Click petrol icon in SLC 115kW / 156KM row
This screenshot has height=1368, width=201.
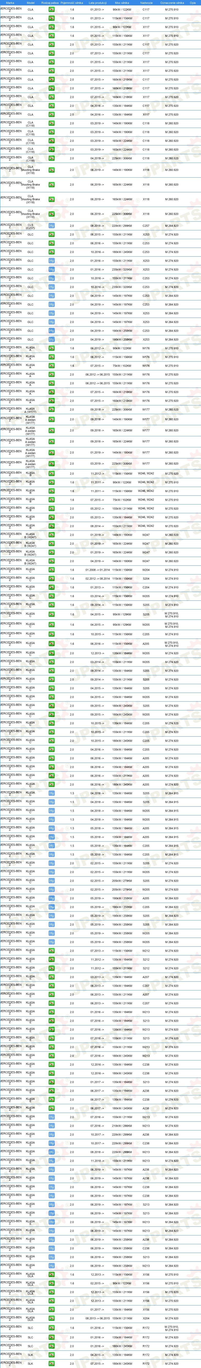51,1328
